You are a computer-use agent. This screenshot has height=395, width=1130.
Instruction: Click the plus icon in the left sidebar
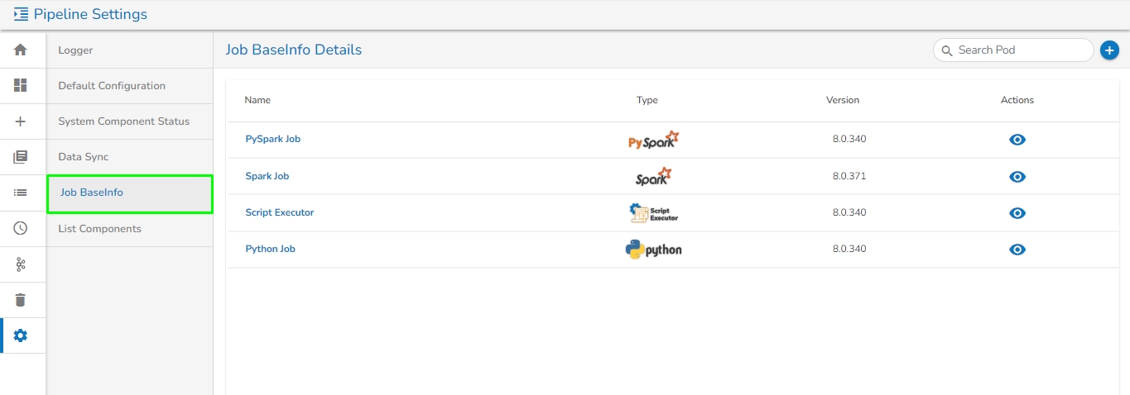pyautogui.click(x=21, y=121)
